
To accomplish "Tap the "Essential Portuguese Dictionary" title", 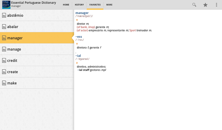I will pyautogui.click(x=33, y=3).
